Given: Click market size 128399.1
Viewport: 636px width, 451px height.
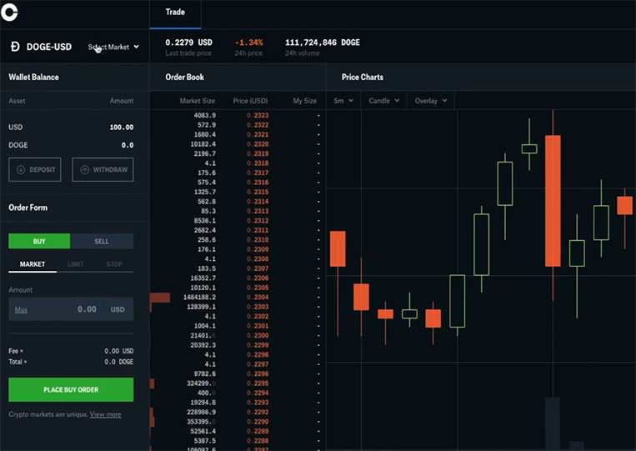Looking at the screenshot, I should coord(201,307).
